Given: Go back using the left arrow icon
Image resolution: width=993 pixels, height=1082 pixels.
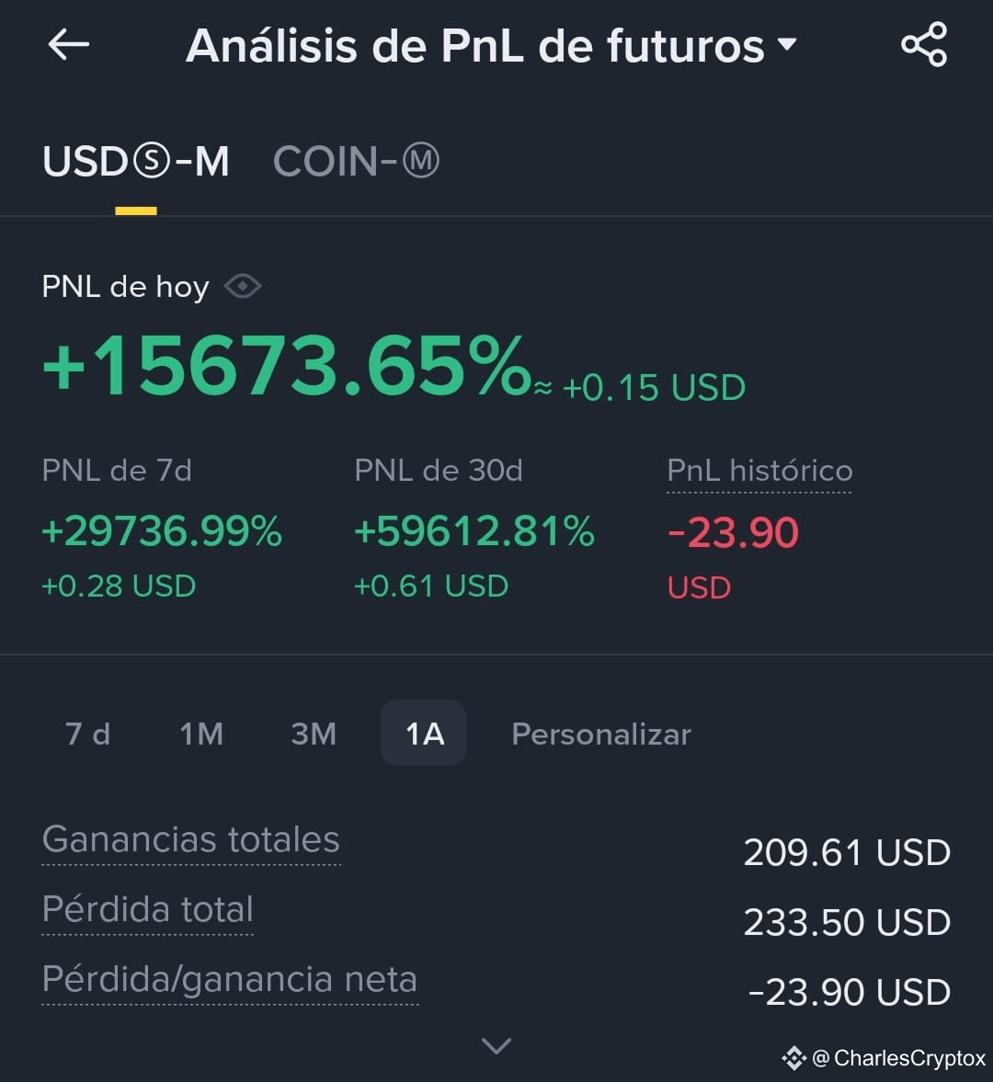Looking at the screenshot, I should click(68, 45).
